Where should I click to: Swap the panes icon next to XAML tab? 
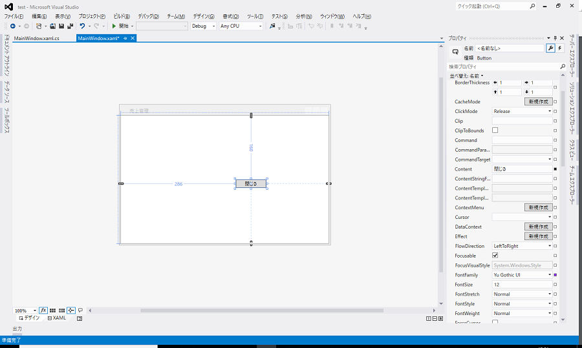[x=80, y=318]
